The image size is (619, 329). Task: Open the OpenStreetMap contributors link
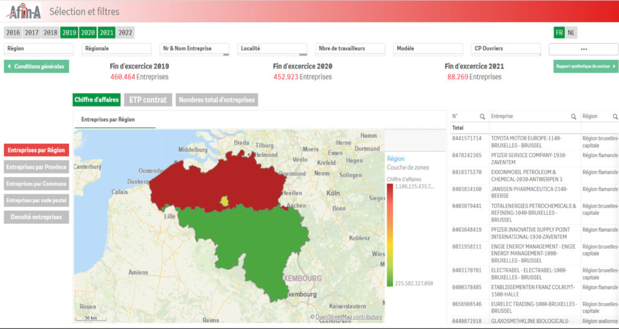[x=348, y=317]
